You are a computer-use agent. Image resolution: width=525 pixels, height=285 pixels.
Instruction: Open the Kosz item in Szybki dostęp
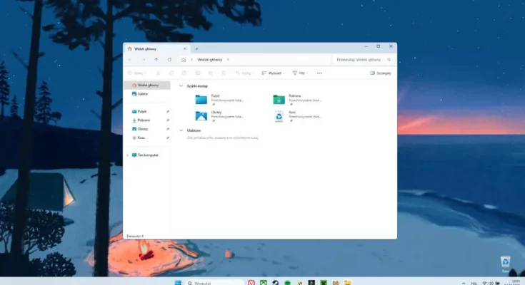pos(297,116)
